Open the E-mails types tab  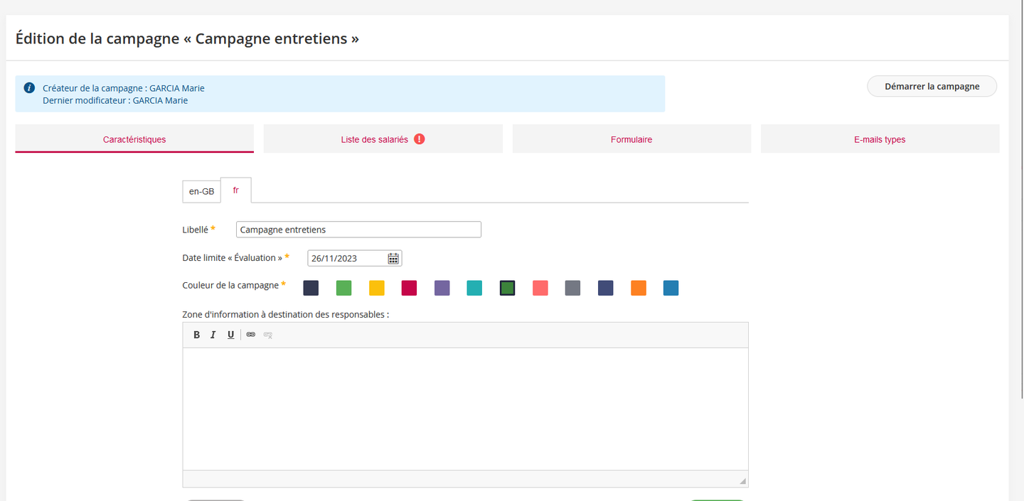880,139
